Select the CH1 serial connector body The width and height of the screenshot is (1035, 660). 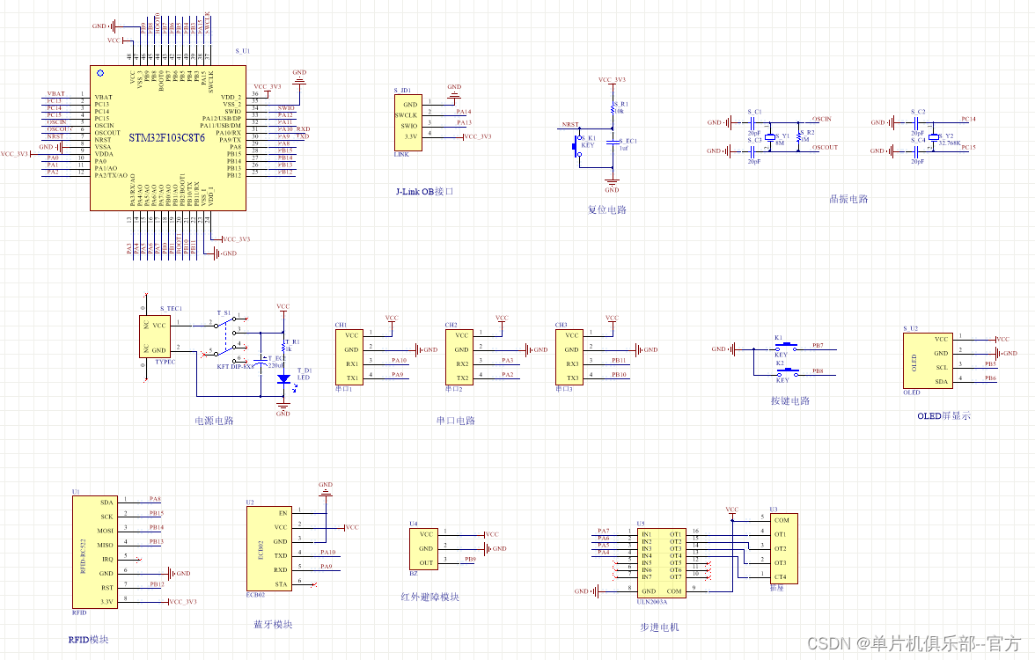click(x=349, y=357)
